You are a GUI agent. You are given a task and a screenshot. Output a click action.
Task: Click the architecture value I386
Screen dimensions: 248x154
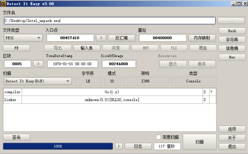[145, 81]
